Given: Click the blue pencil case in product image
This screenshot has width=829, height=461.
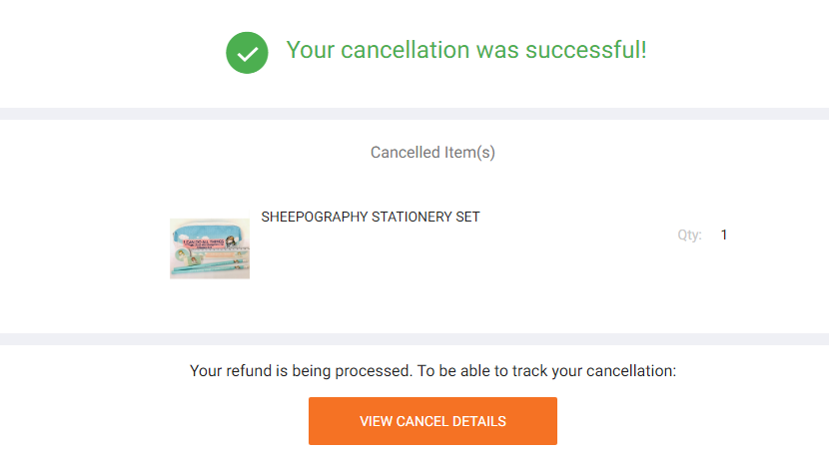Looking at the screenshot, I should (x=208, y=232).
